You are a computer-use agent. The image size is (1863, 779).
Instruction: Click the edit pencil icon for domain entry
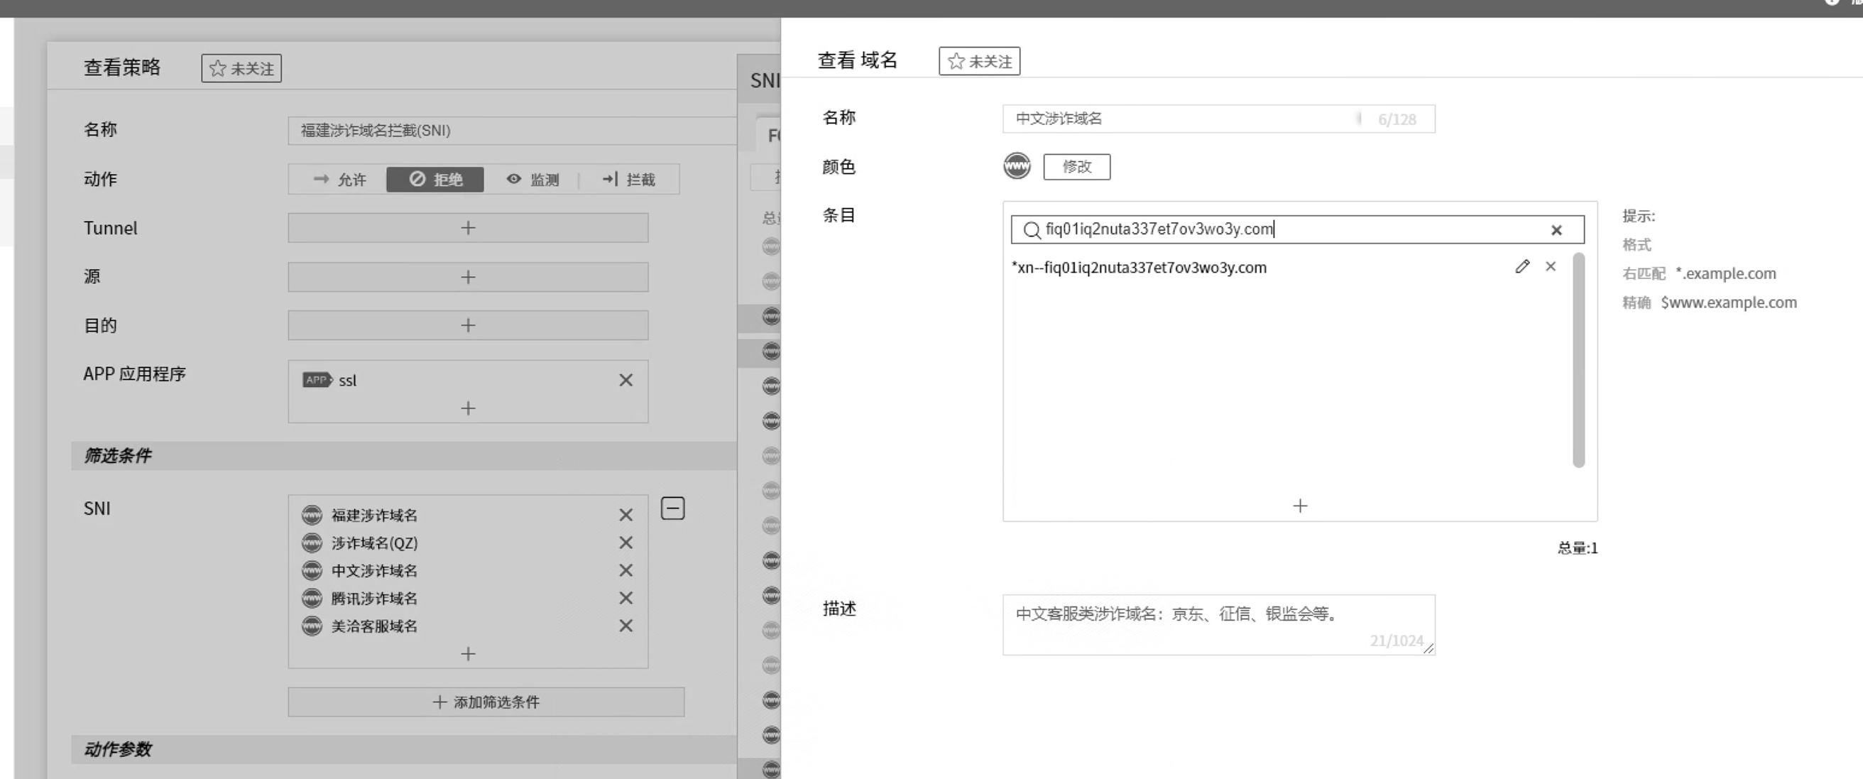(1521, 267)
